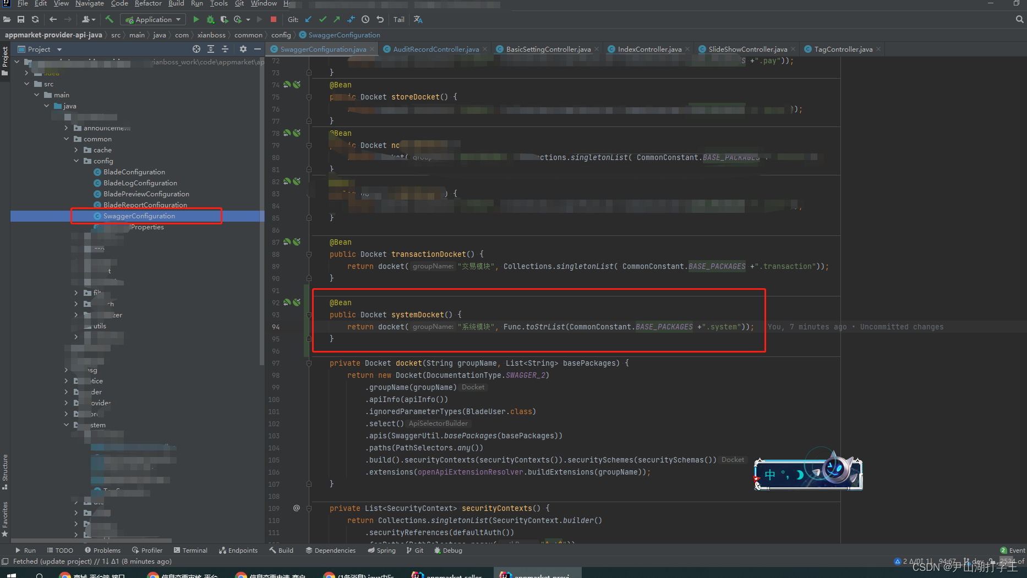Open the Build menu

pos(176,3)
